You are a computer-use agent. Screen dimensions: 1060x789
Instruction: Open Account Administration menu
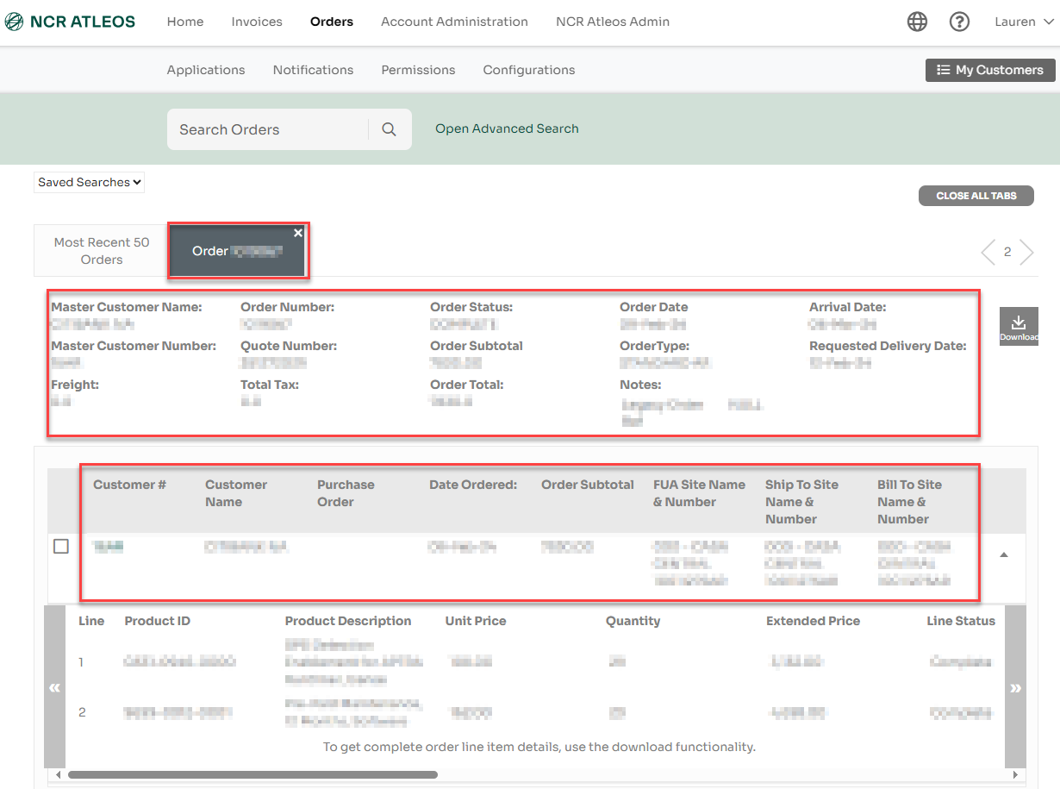454,22
